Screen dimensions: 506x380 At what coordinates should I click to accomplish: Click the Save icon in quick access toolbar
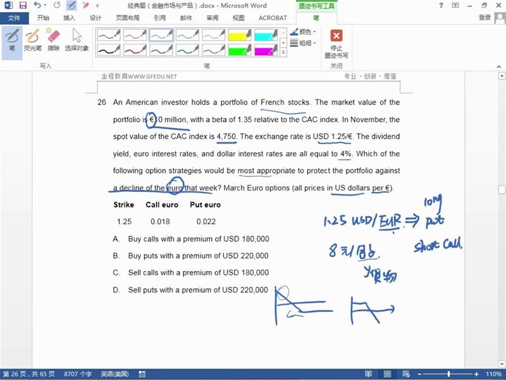point(23,6)
